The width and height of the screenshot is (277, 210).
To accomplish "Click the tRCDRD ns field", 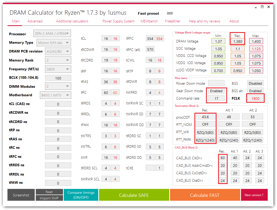I will [58, 121].
